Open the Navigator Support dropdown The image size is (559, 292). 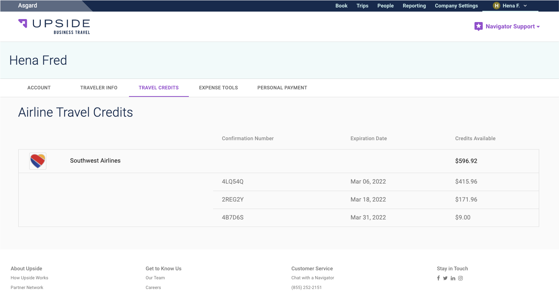tap(507, 27)
